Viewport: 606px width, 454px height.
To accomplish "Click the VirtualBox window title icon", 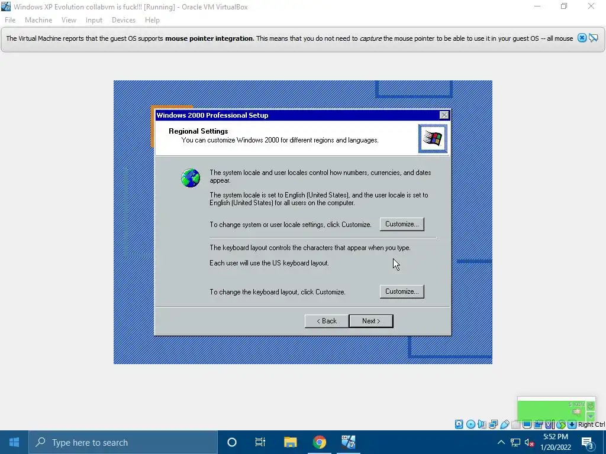I will pos(6,7).
